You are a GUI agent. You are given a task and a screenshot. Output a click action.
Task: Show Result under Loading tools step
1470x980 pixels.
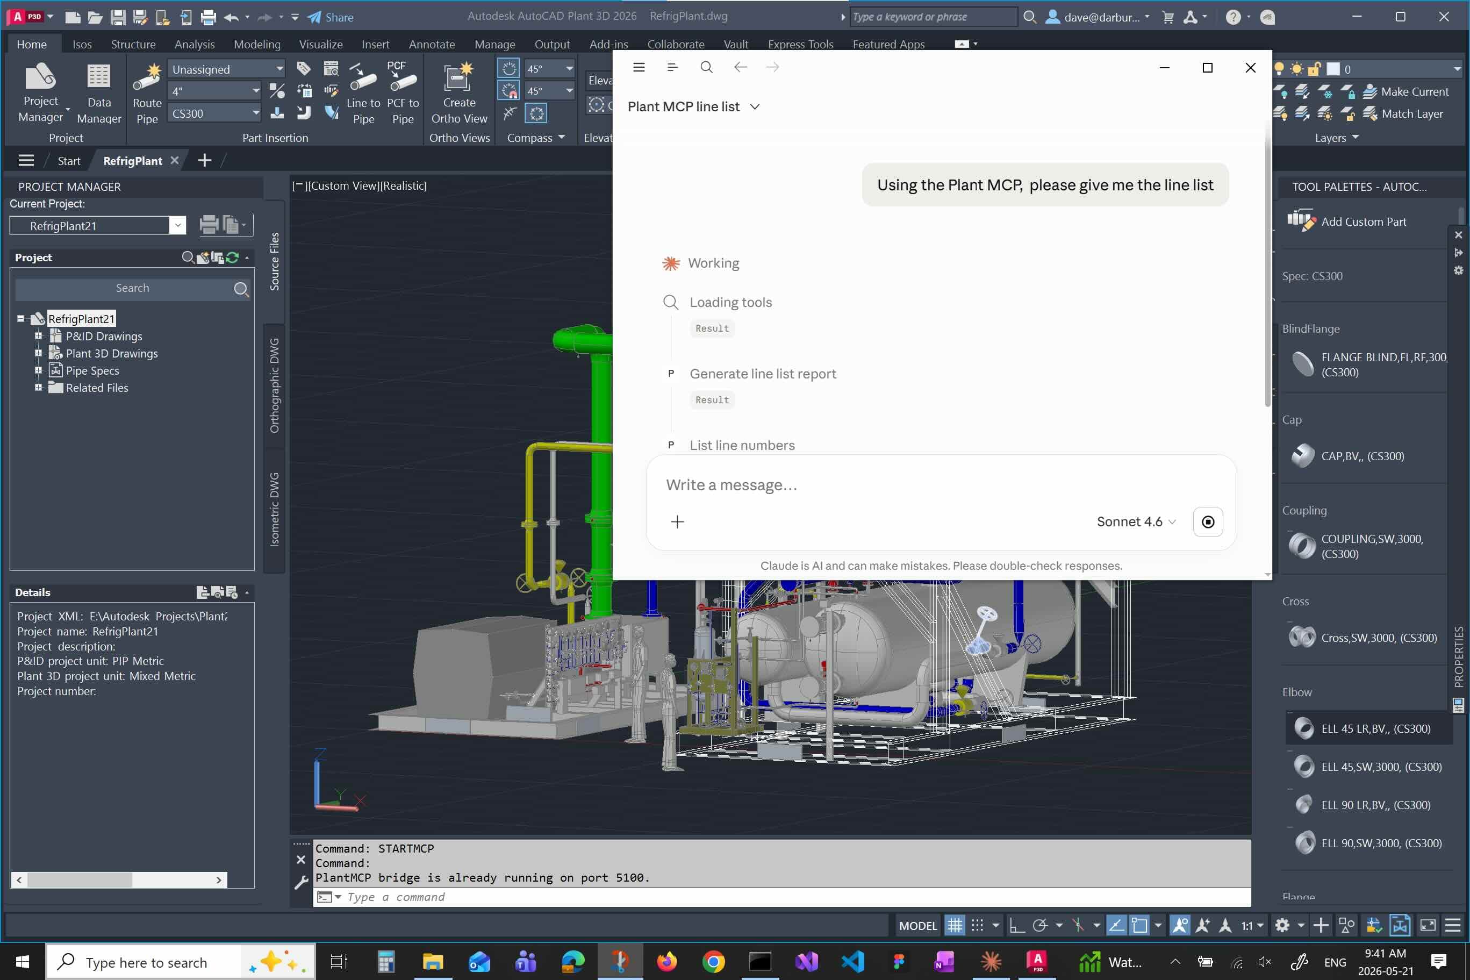pos(712,328)
